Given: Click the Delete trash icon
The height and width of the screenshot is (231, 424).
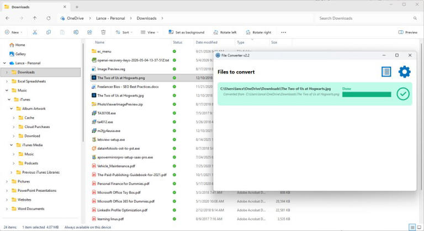Looking at the screenshot, I should (103, 32).
